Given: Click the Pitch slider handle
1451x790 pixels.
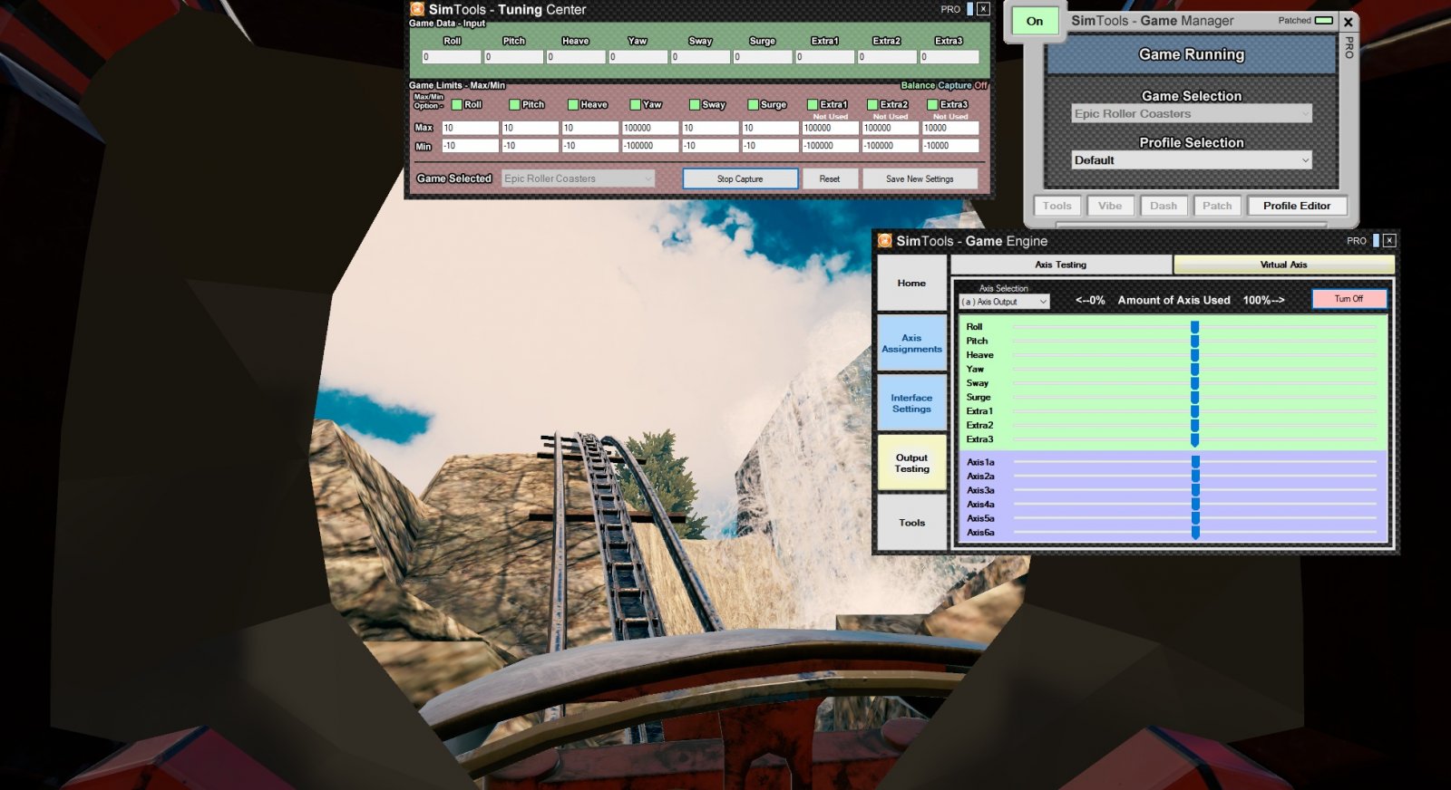Looking at the screenshot, I should pos(1195,342).
